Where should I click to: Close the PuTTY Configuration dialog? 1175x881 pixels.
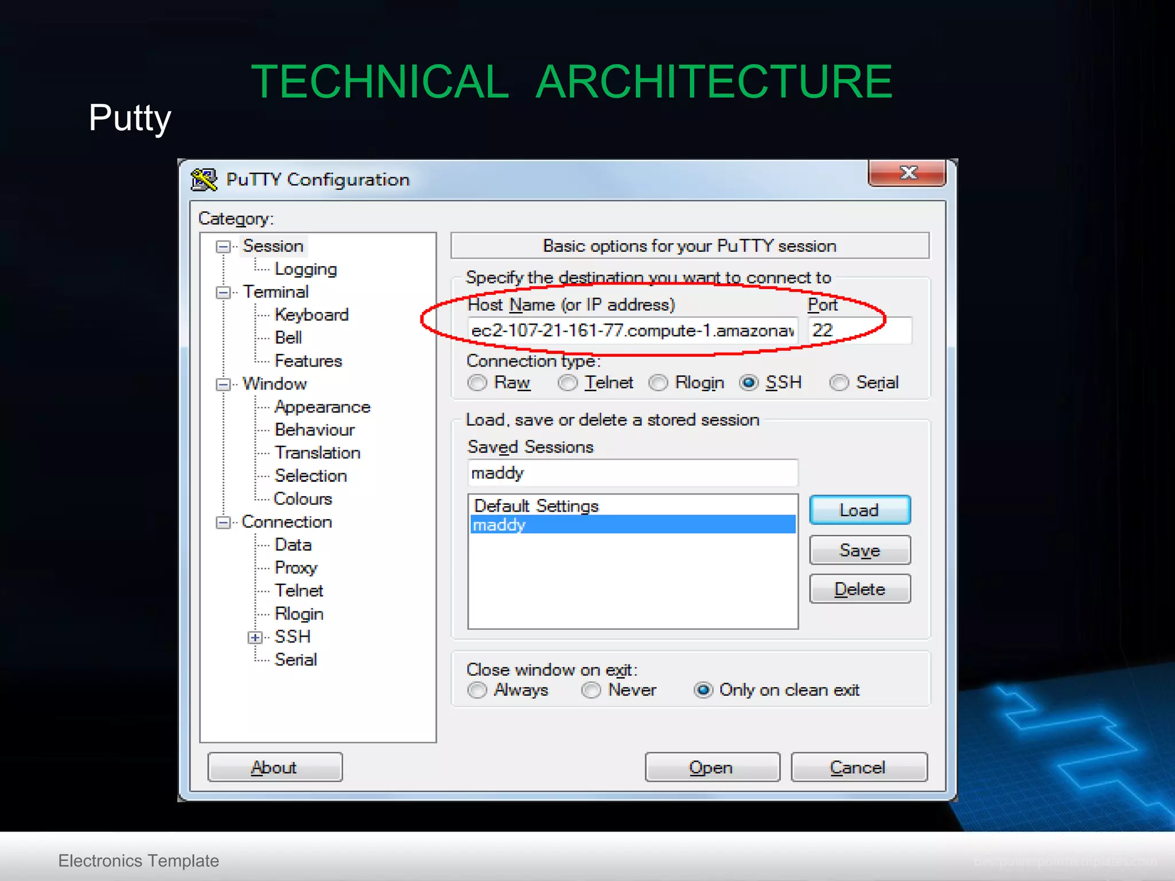point(907,173)
